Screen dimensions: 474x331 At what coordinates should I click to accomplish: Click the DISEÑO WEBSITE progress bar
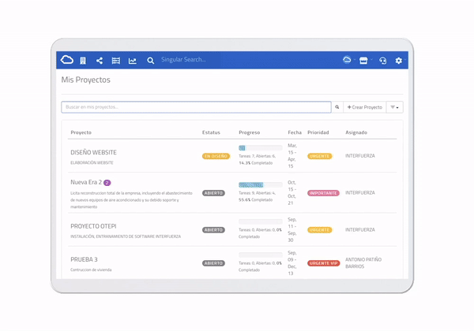point(260,148)
